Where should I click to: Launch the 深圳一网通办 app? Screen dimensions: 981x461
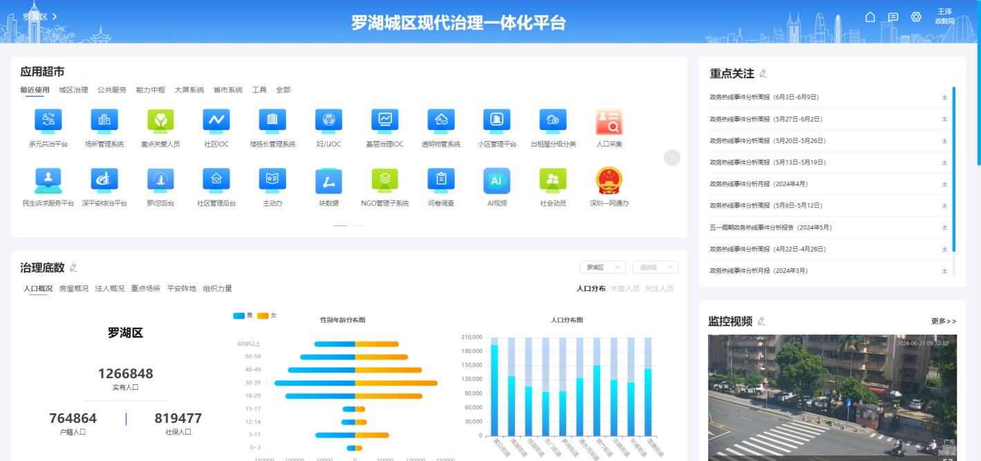point(609,181)
